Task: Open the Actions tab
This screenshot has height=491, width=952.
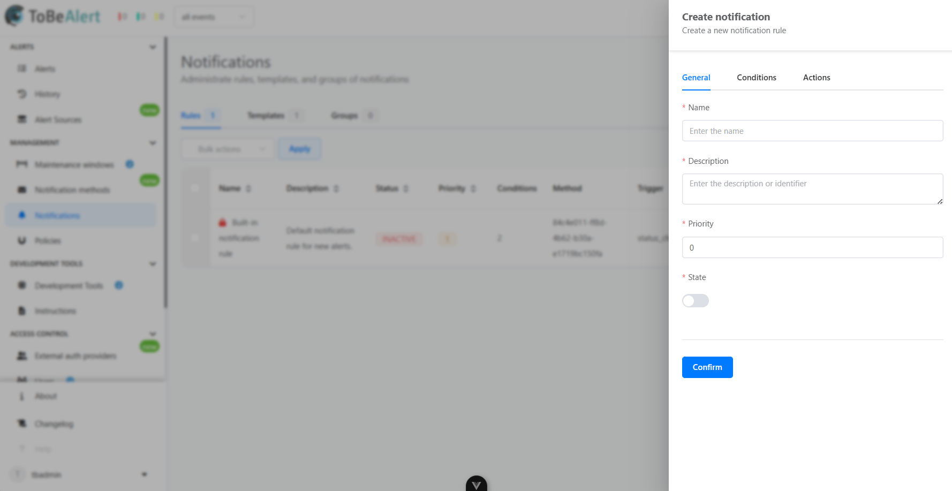Action: [x=817, y=78]
